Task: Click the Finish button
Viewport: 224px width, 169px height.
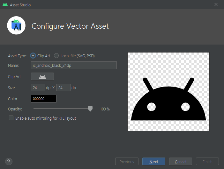Action: pyautogui.click(x=207, y=161)
